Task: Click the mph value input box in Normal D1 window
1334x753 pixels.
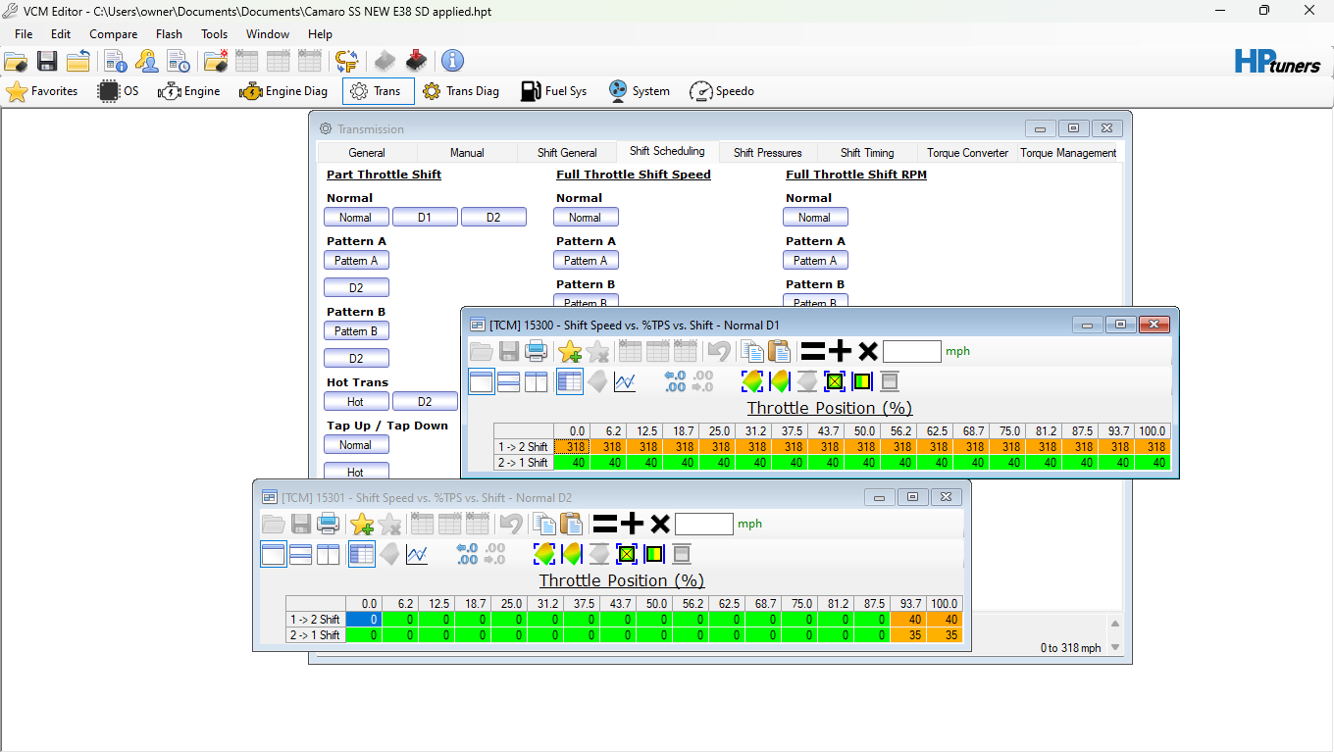Action: coord(911,351)
